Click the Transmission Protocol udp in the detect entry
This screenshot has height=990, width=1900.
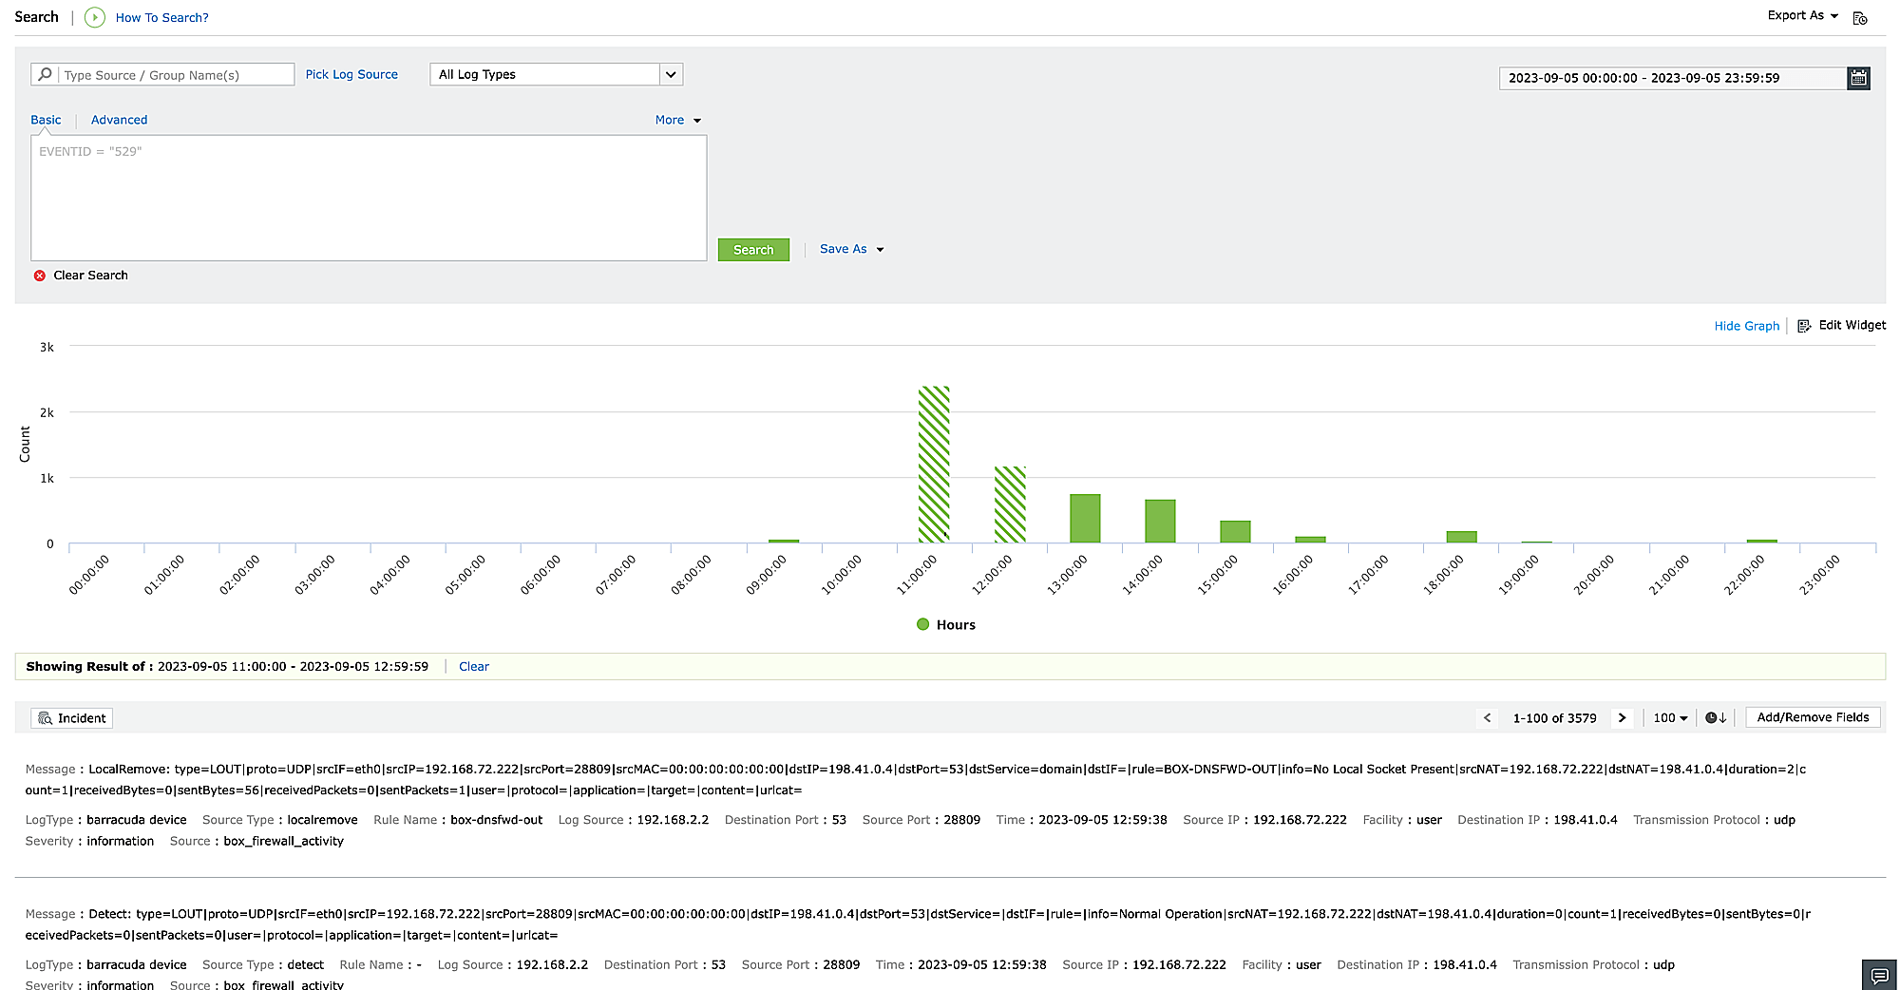coord(1663,965)
